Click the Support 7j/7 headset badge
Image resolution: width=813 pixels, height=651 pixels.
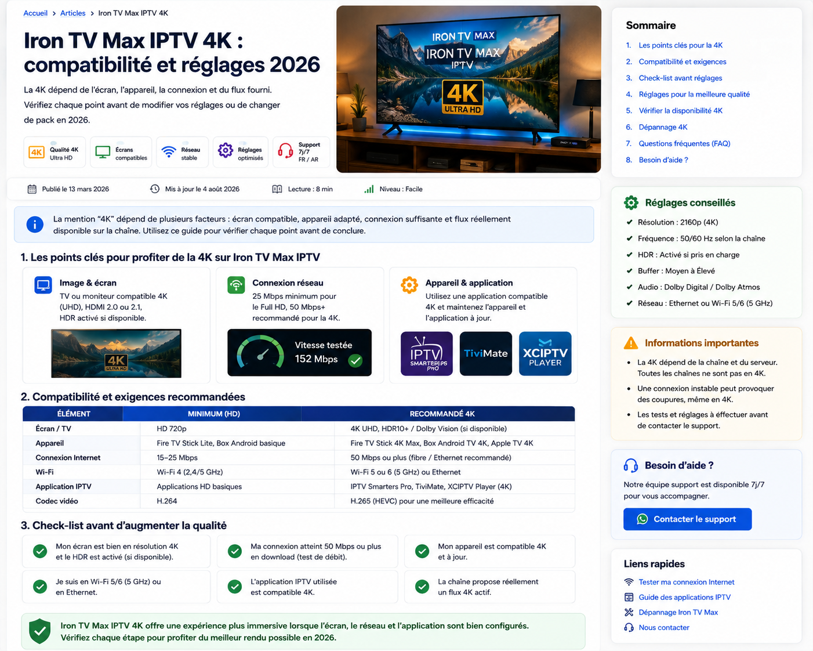coord(301,152)
